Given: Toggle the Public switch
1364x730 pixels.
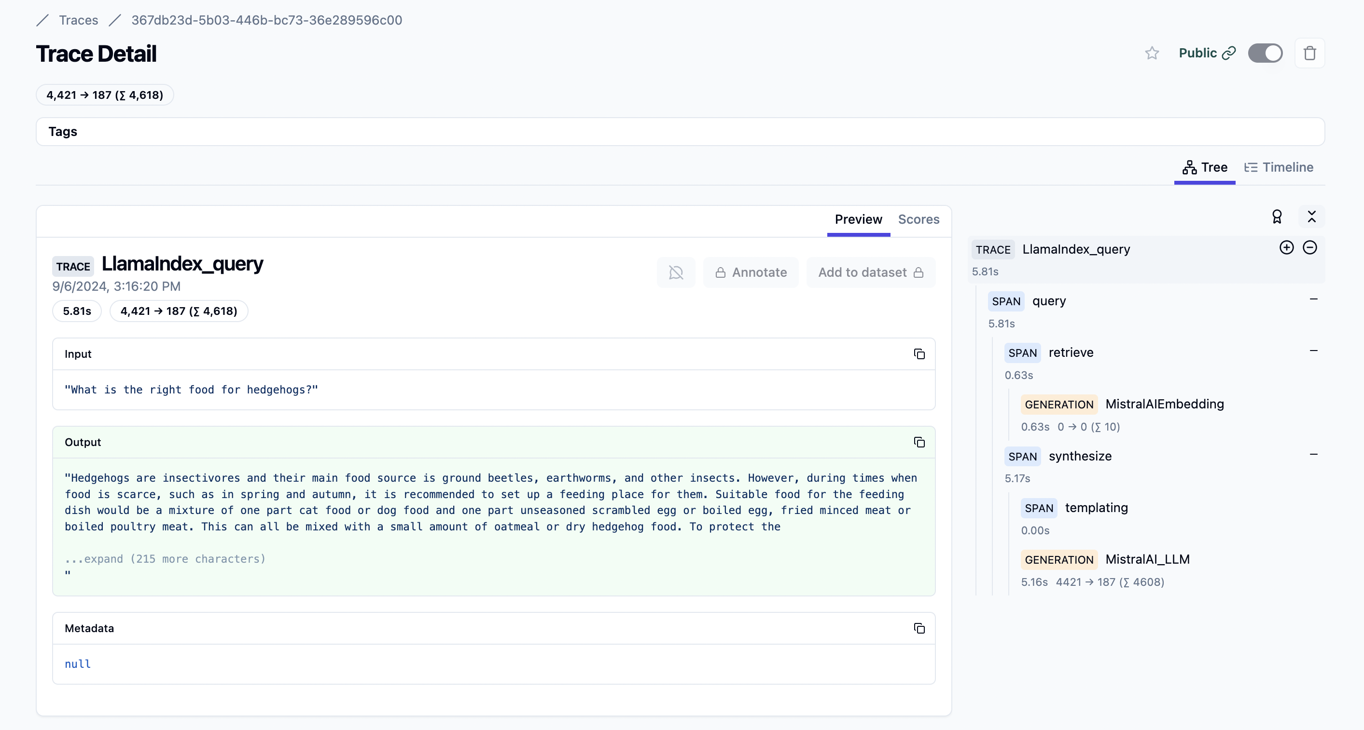Looking at the screenshot, I should click(1265, 54).
